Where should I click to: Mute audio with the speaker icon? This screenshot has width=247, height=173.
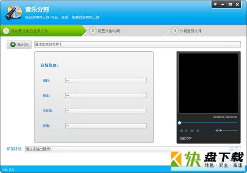click(217, 130)
